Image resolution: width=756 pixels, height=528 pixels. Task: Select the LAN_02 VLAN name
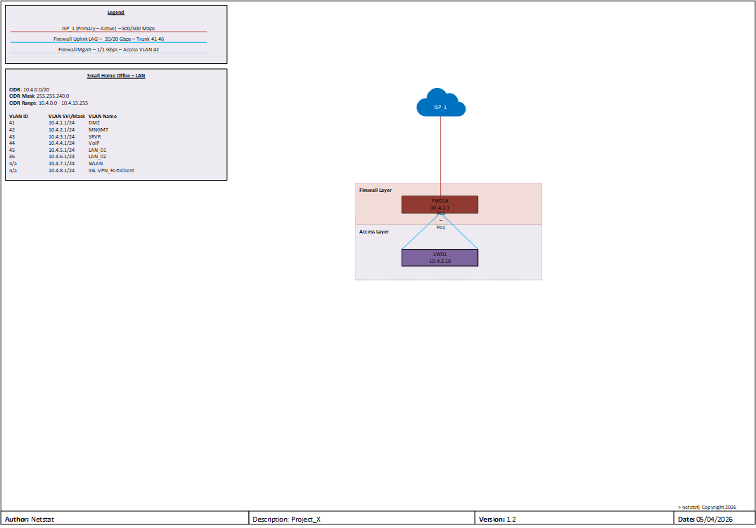[97, 157]
